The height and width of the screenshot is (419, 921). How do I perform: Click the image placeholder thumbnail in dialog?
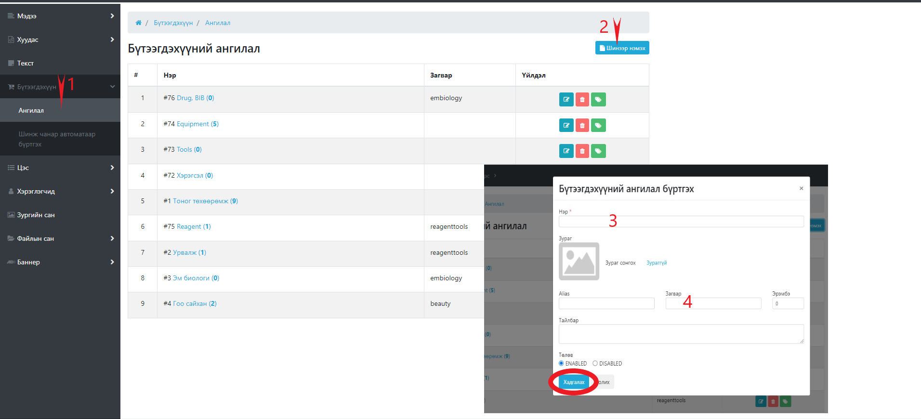[x=579, y=261]
